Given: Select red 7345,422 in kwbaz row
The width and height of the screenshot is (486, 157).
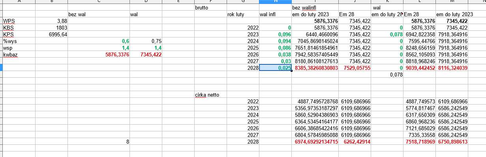Looking at the screenshot, I should pos(146,54).
